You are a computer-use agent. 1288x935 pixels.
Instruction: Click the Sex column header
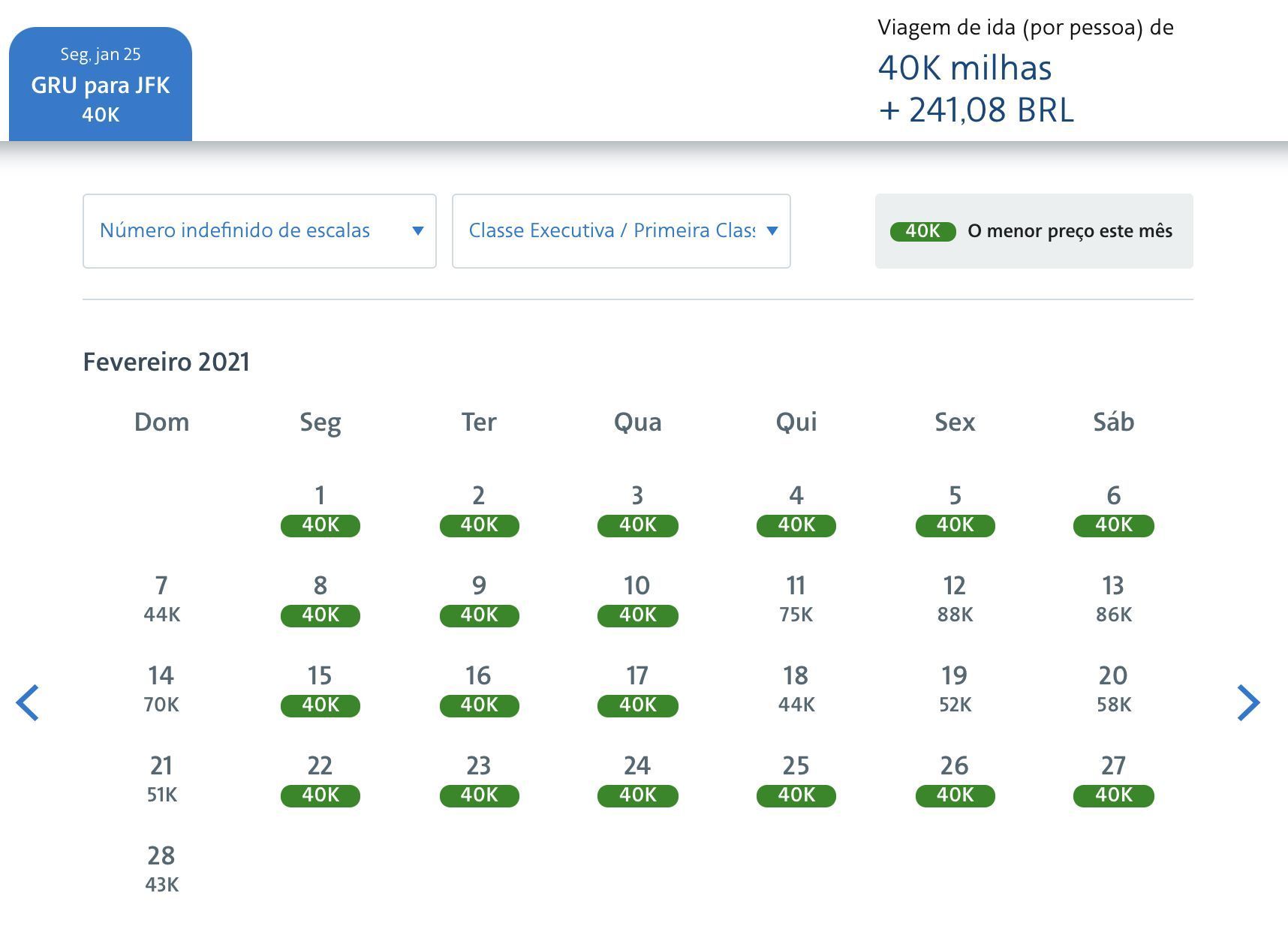tap(955, 422)
